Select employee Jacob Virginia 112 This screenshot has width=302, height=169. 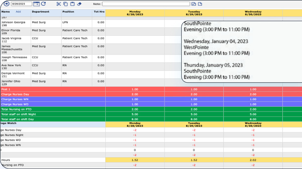(11, 40)
